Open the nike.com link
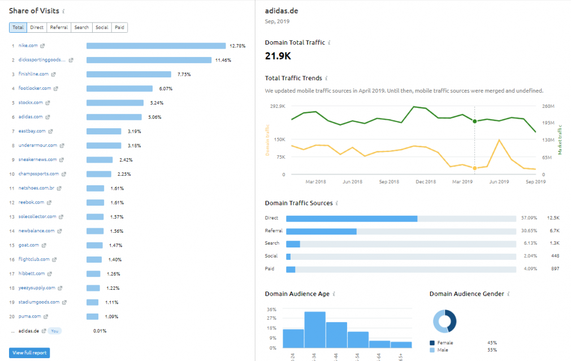This screenshot has width=571, height=361. point(28,46)
